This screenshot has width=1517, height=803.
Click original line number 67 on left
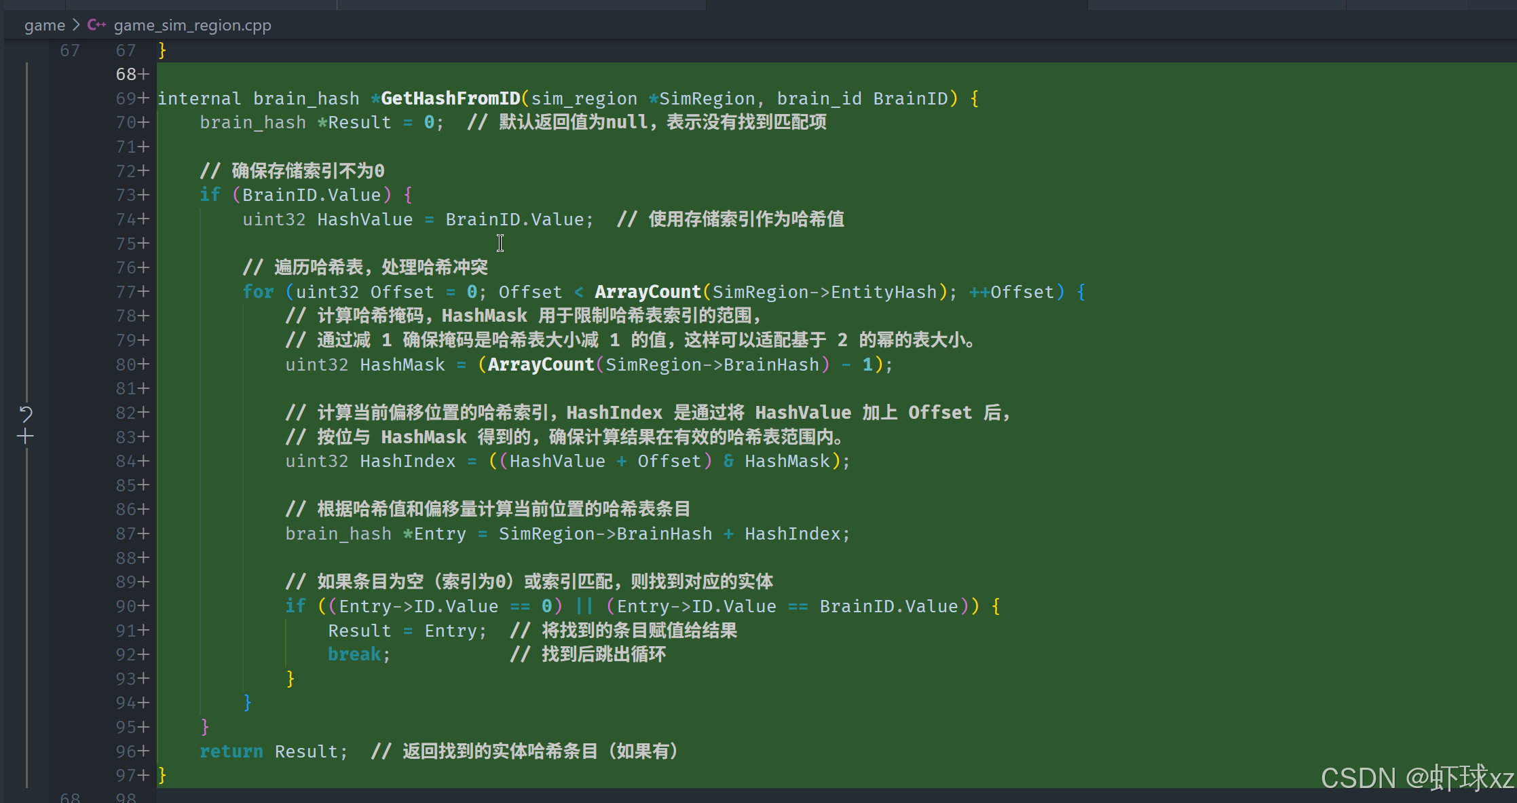pos(69,50)
